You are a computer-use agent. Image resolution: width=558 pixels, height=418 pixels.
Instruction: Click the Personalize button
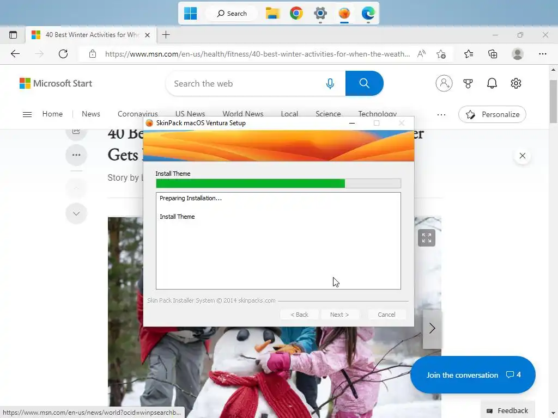pos(492,114)
